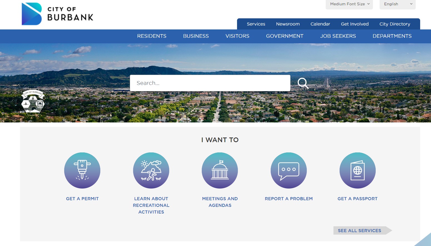Open the English language selector
431x246 pixels.
coord(397,4)
